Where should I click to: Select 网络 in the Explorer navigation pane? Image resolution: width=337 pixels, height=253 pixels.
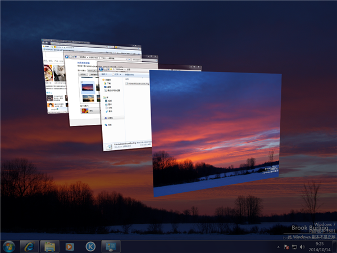110,125
